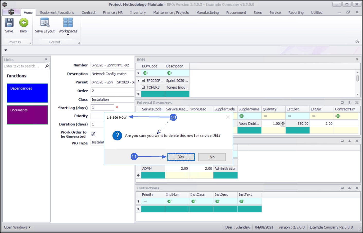Click the green Back arrow icon
The width and height of the screenshot is (363, 233).
(23, 23)
